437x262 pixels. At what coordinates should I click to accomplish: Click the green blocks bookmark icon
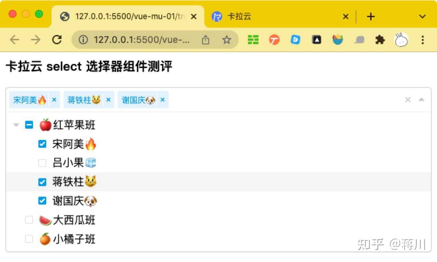click(x=253, y=40)
